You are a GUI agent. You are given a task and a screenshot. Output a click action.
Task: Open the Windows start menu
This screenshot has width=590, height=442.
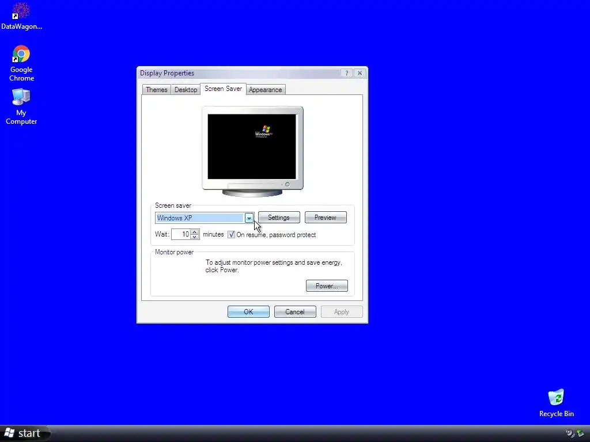click(x=25, y=433)
